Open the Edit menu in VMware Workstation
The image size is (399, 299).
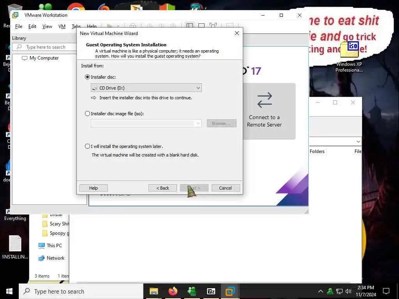[x=32, y=26]
